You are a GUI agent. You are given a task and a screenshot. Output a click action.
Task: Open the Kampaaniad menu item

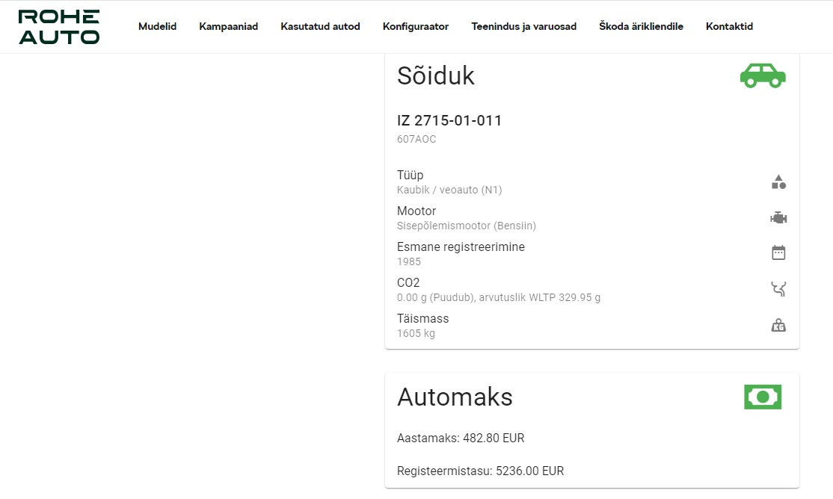[x=228, y=27]
